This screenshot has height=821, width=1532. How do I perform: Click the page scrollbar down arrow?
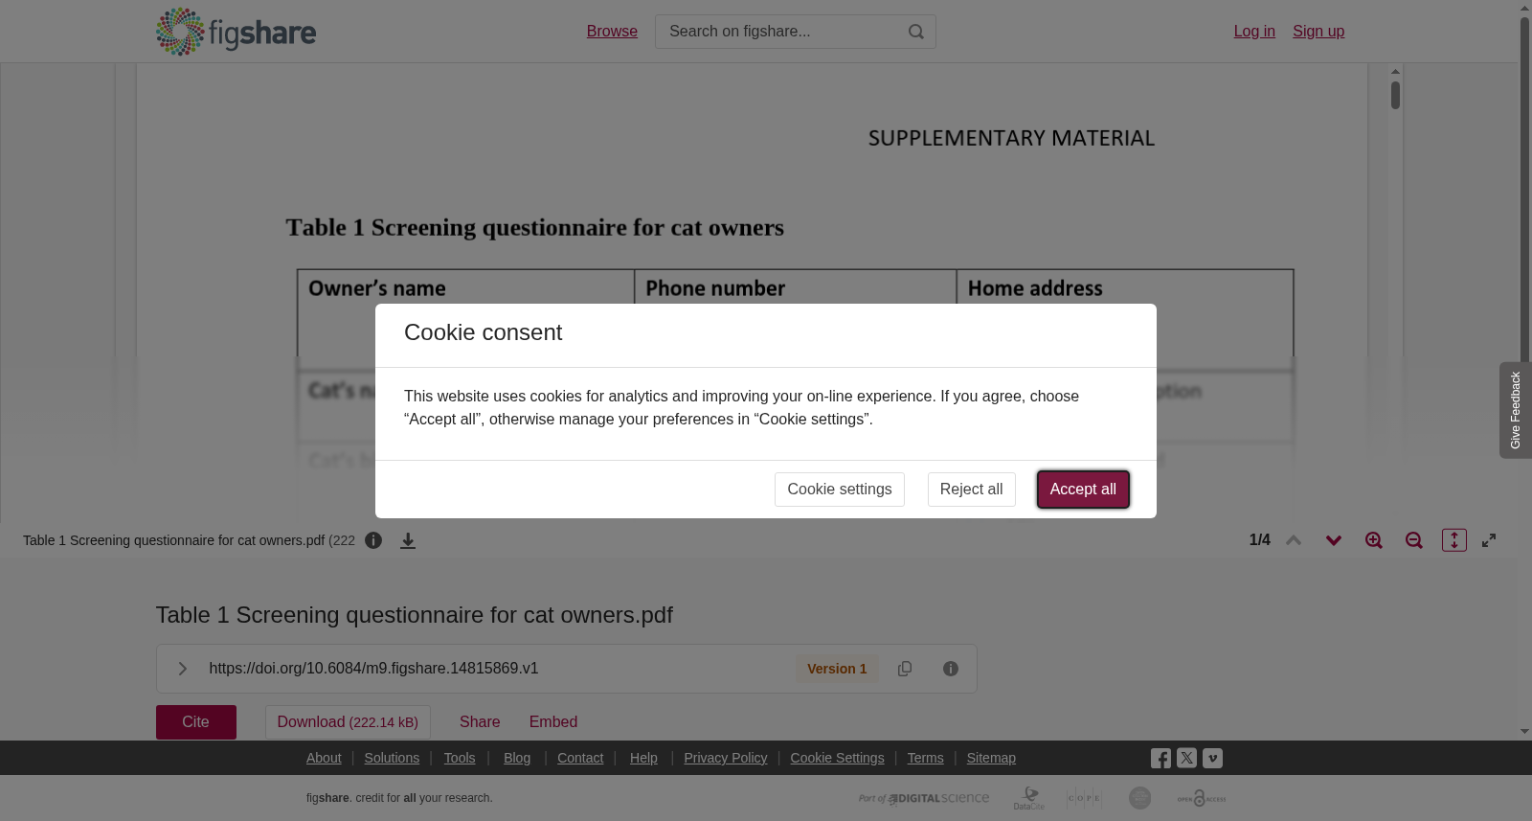click(1524, 732)
